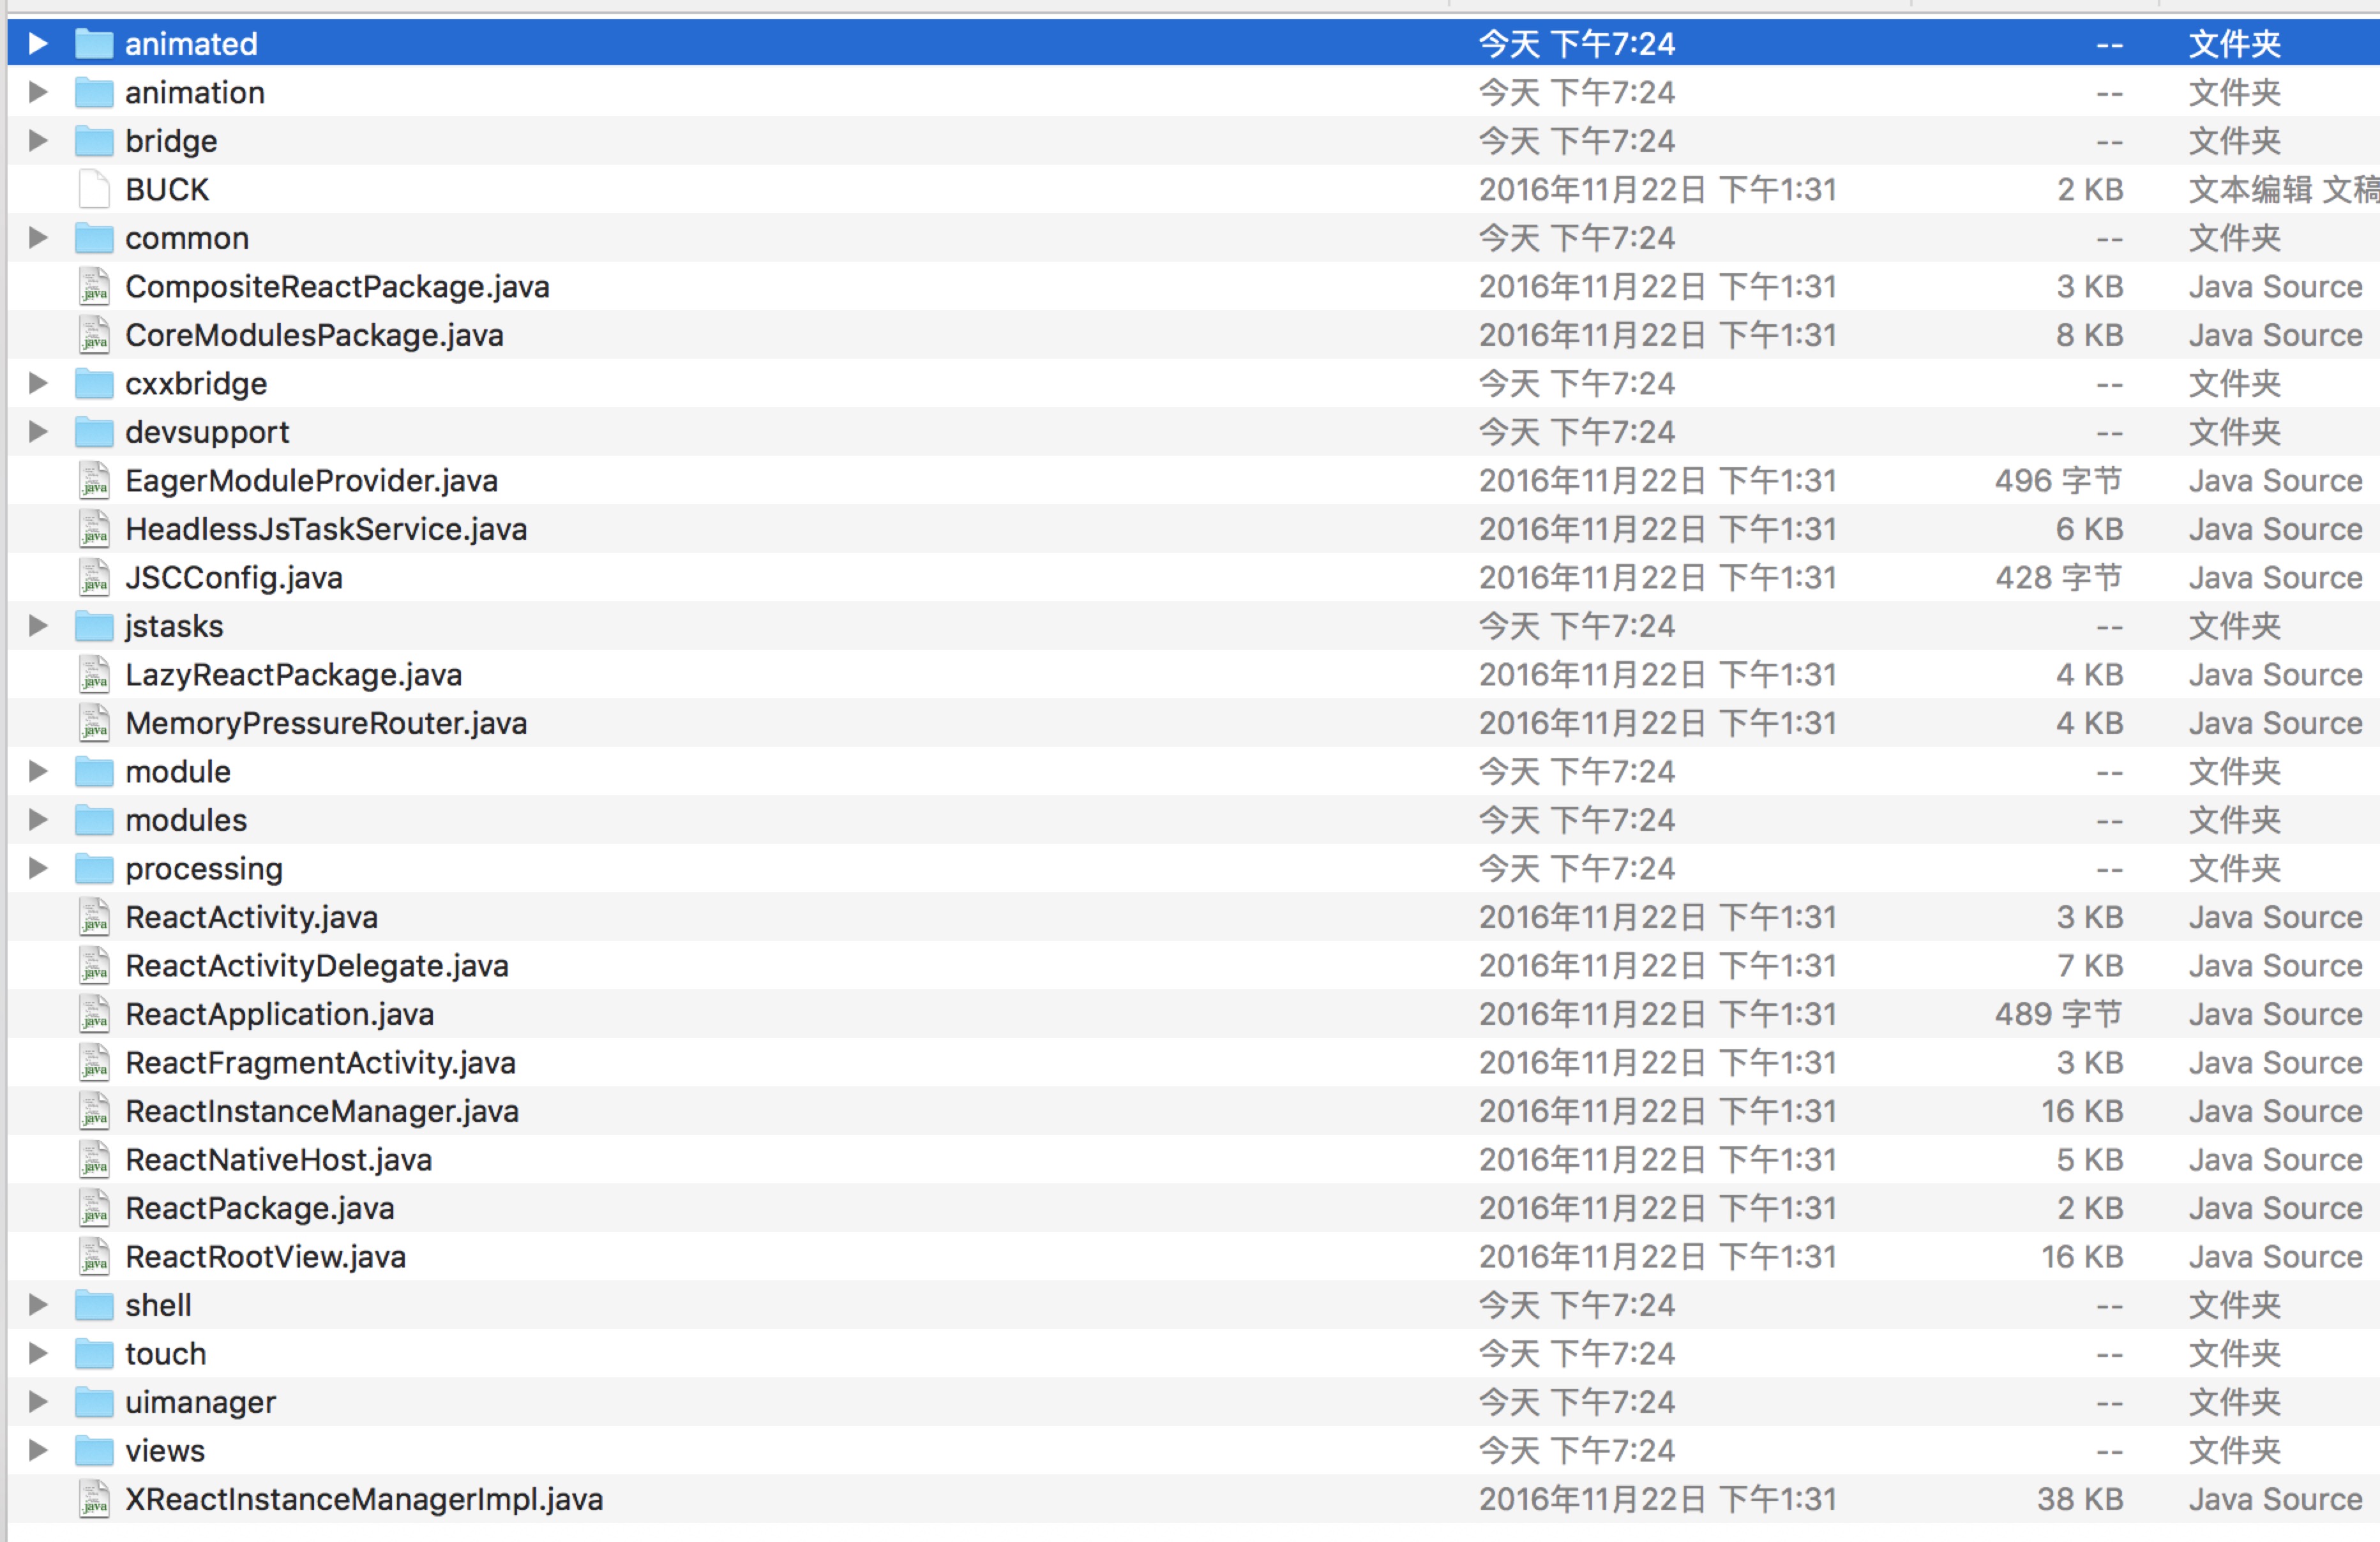Click the processing folder icon
2380x1542 pixels.
point(94,868)
